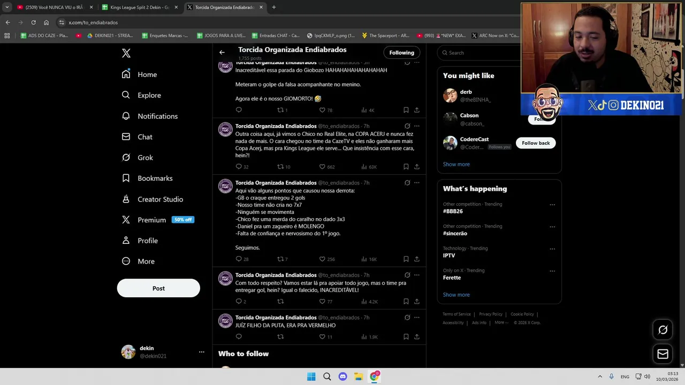Bookmark the GIOMORTO post
Image resolution: width=685 pixels, height=385 pixels.
click(406, 110)
